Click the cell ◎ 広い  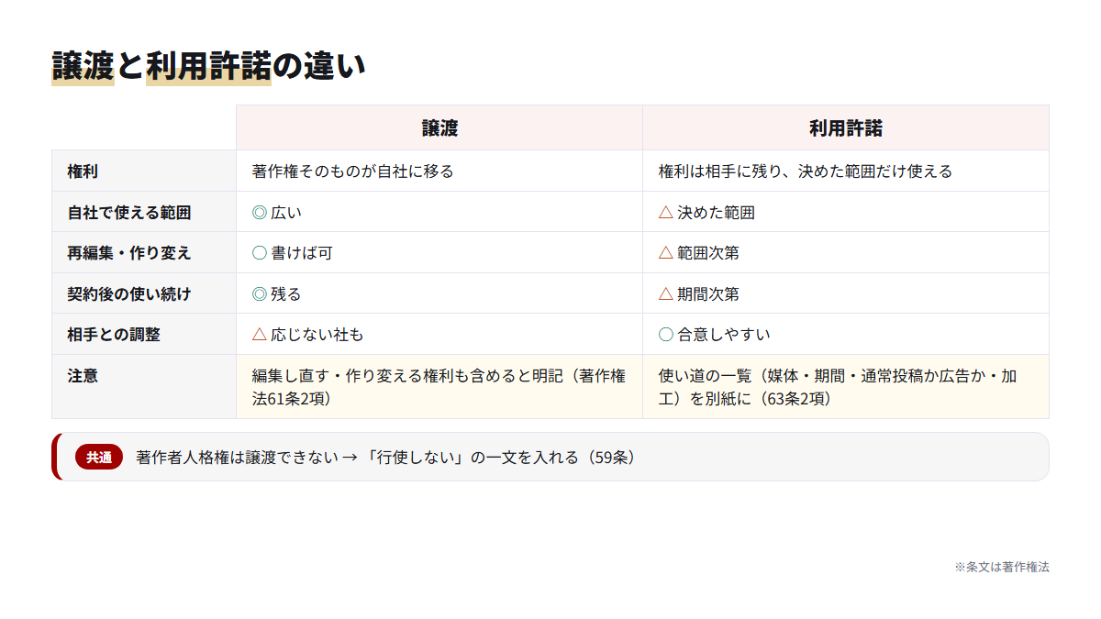(x=439, y=212)
